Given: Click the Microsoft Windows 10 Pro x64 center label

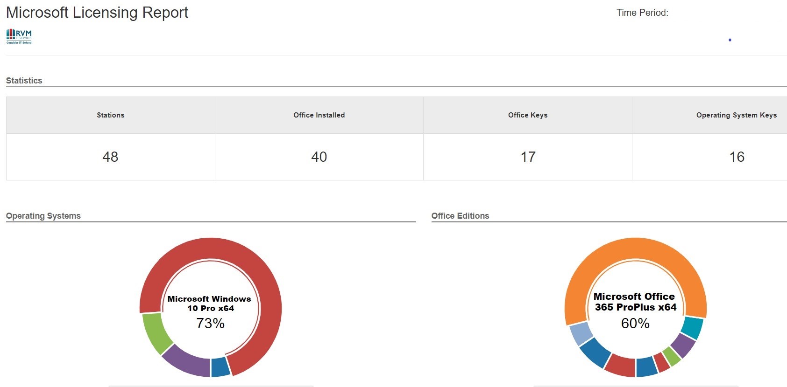Looking at the screenshot, I should point(209,304).
